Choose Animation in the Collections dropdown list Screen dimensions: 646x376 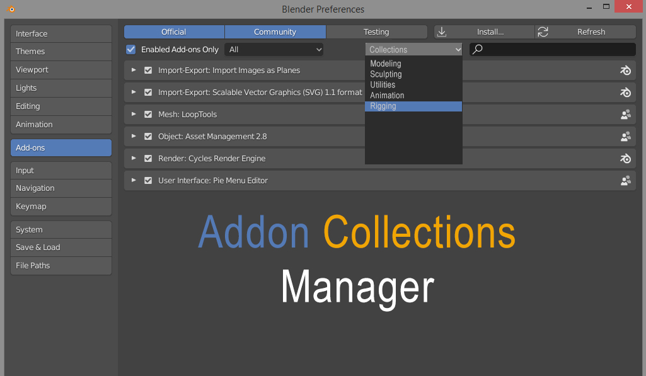point(413,96)
